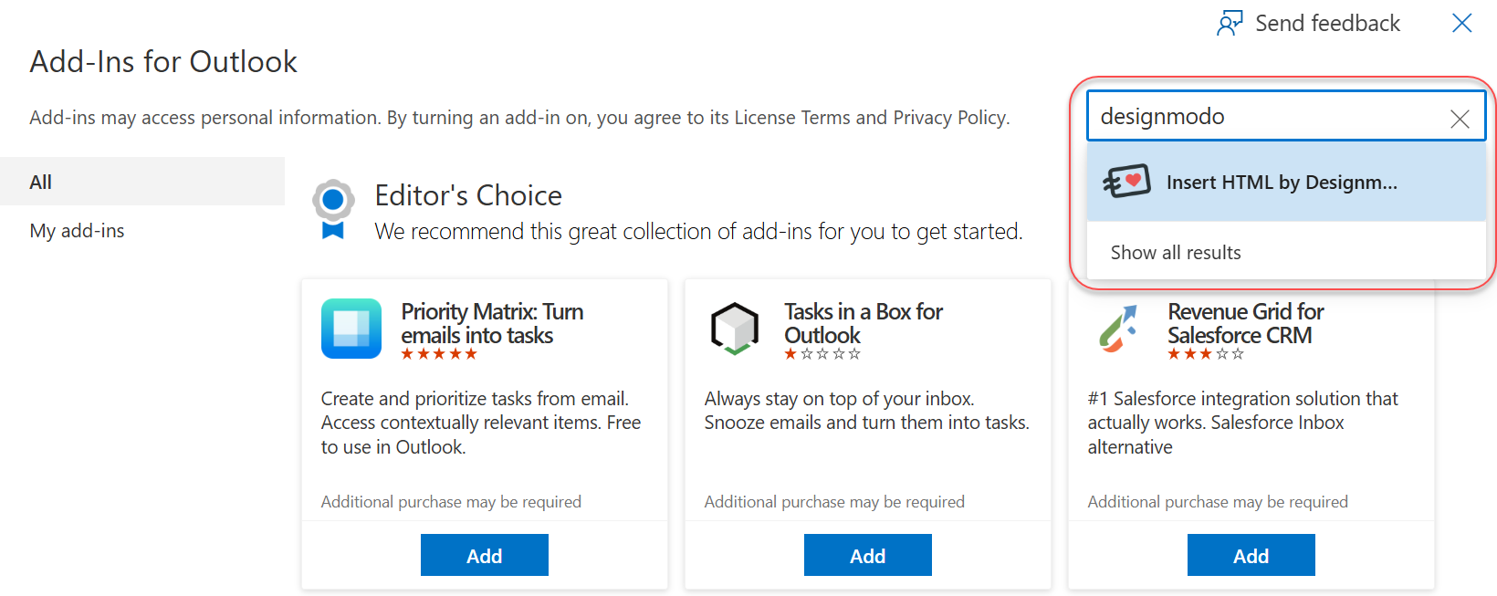This screenshot has height=596, width=1497.
Task: Close the Add-Ins dialog
Action: (1461, 23)
